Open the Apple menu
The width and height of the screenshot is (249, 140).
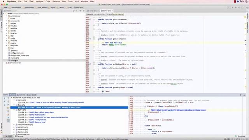pos(4,2)
